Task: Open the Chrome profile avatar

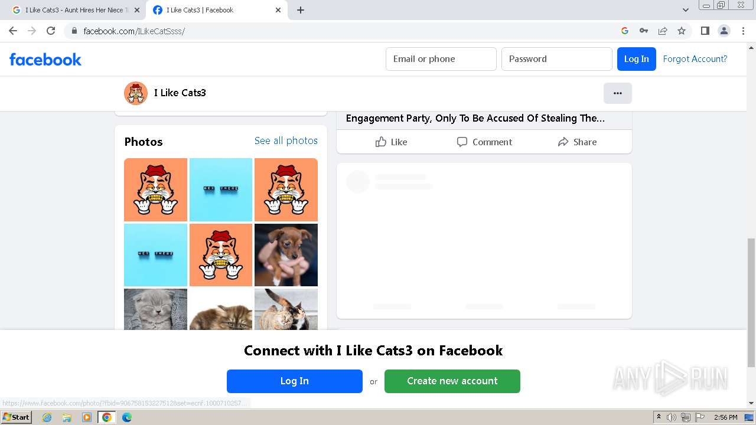Action: tap(724, 31)
